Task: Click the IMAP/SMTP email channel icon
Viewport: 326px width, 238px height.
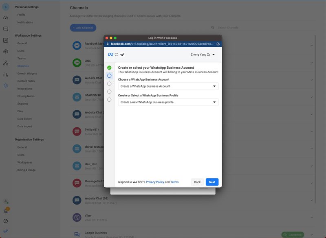Action: 77,97
